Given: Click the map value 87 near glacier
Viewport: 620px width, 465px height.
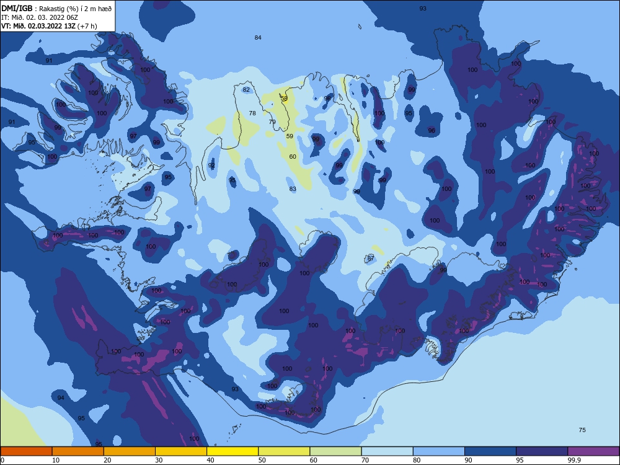Looking at the screenshot, I should pyautogui.click(x=371, y=258).
